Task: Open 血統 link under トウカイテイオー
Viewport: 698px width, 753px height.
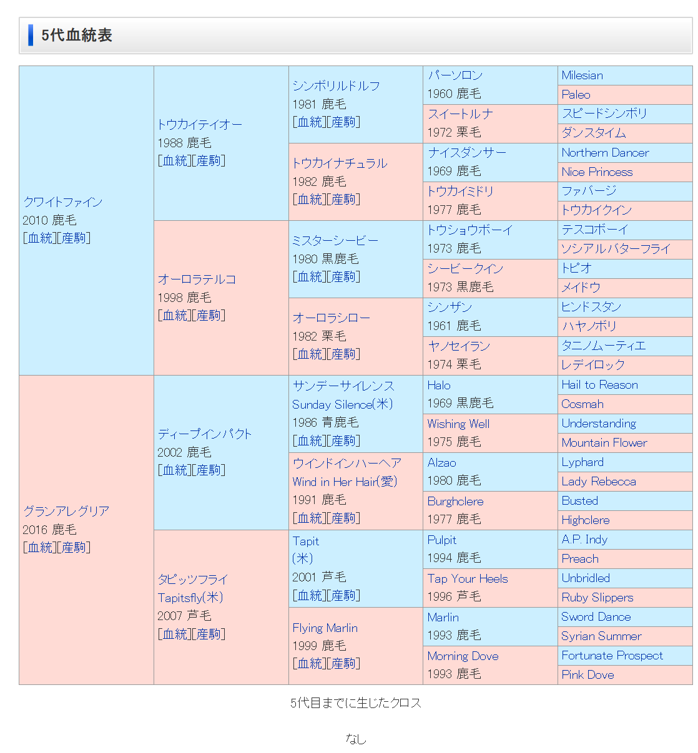Action: click(x=175, y=160)
